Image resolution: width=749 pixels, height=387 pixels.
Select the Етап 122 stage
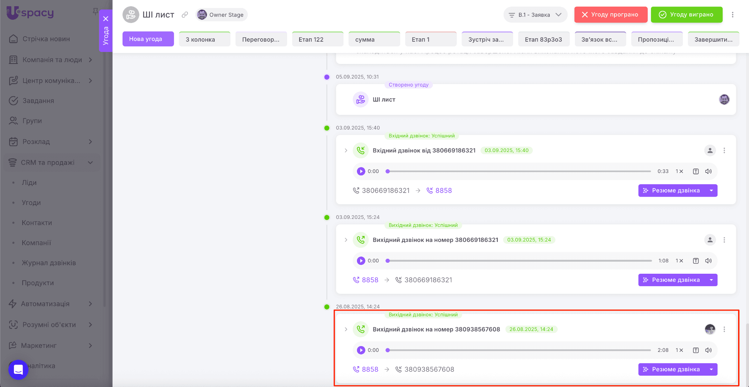(317, 39)
